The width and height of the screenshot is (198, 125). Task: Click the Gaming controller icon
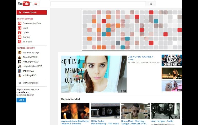point(20,37)
